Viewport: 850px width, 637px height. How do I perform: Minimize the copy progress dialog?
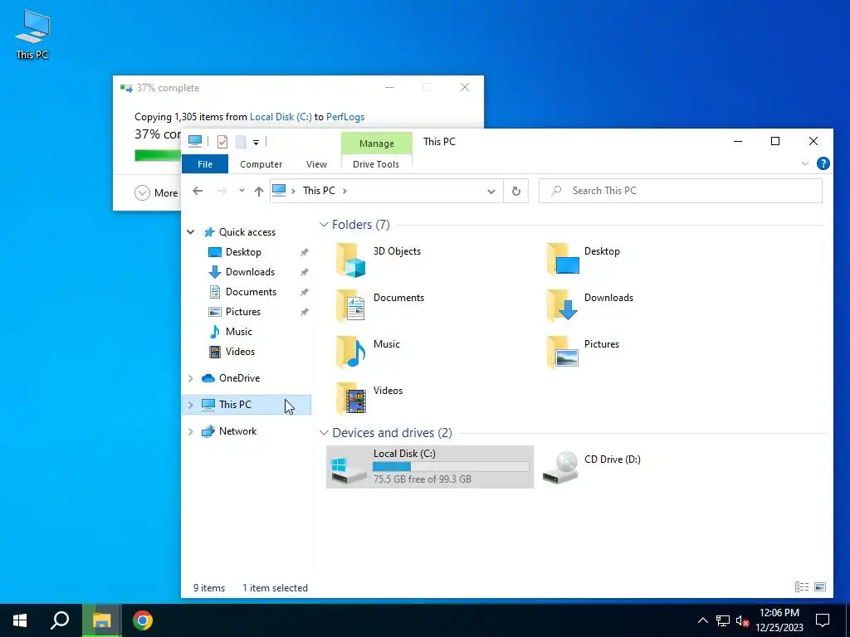389,87
